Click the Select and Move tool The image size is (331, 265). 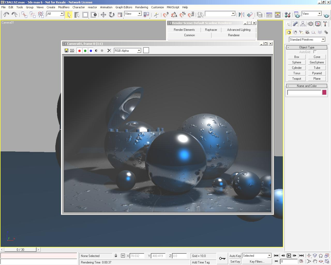tap(103, 15)
